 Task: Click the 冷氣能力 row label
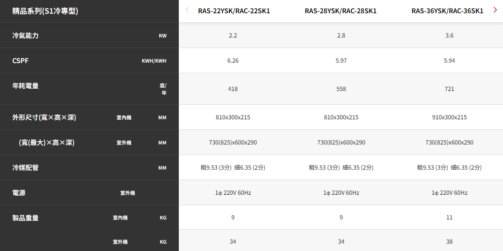(x=25, y=36)
